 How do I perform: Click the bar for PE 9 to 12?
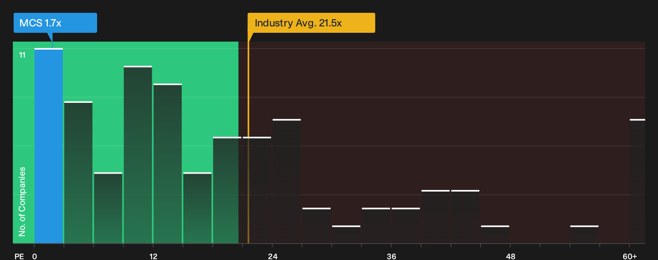pos(138,154)
